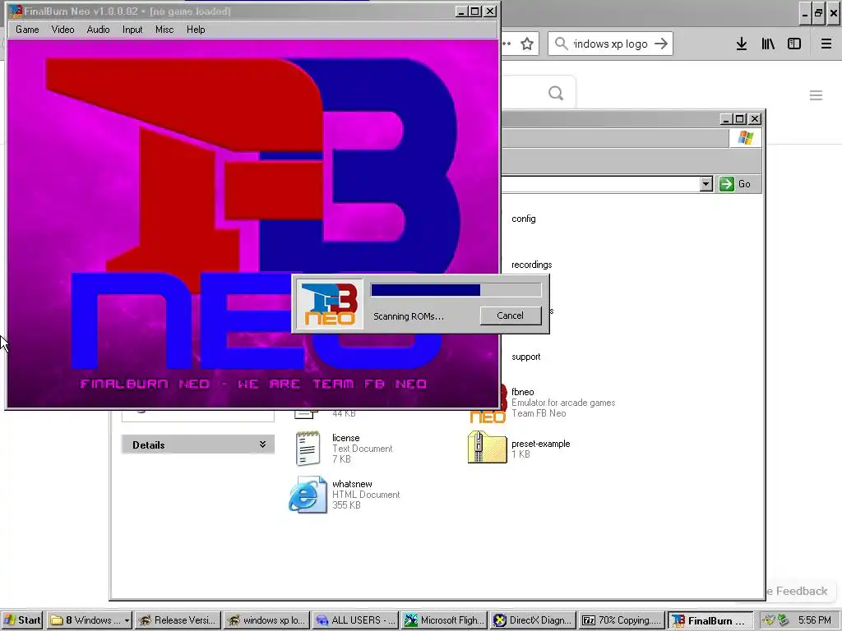Viewport: 842px width, 631px height.
Task: Click the Details panel header
Action: click(197, 444)
